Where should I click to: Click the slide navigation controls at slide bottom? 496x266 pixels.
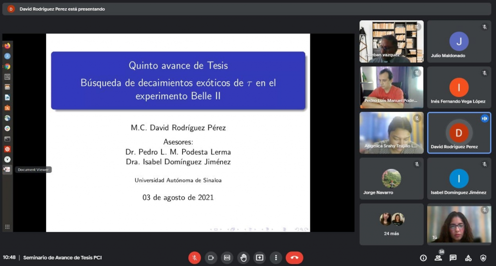[260, 229]
